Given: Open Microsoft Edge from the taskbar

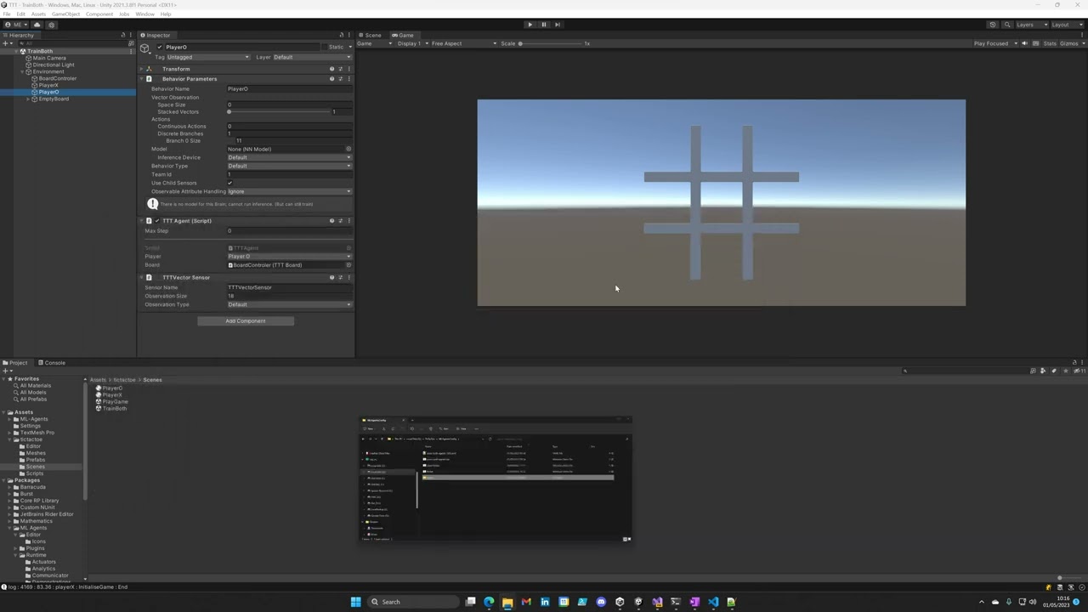Looking at the screenshot, I should click(x=489, y=602).
